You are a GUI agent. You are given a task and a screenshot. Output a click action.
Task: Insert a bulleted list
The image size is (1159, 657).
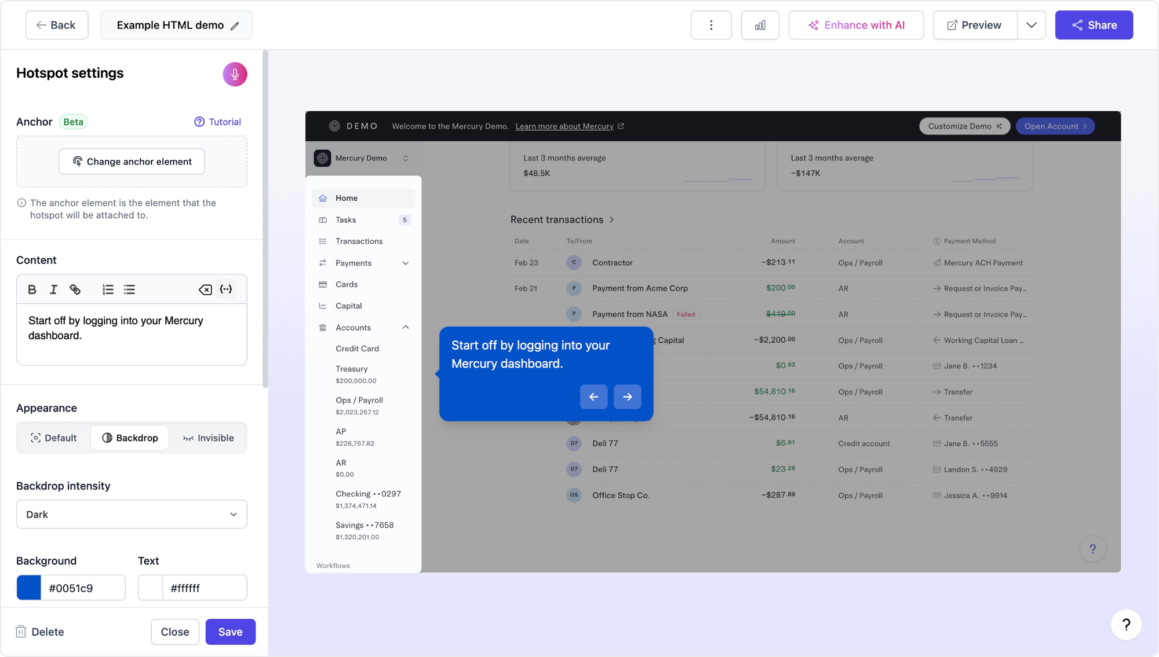[129, 289]
